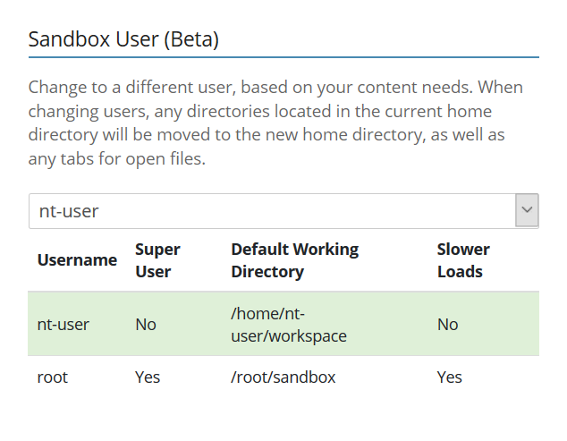The image size is (567, 441).
Task: Click the Sandbox User (Beta) heading
Action: [x=123, y=39]
